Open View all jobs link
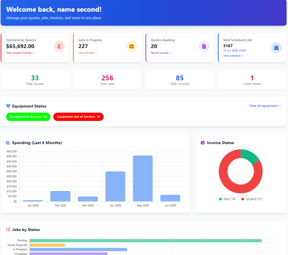The height and width of the screenshot is (255, 288). pos(87,53)
